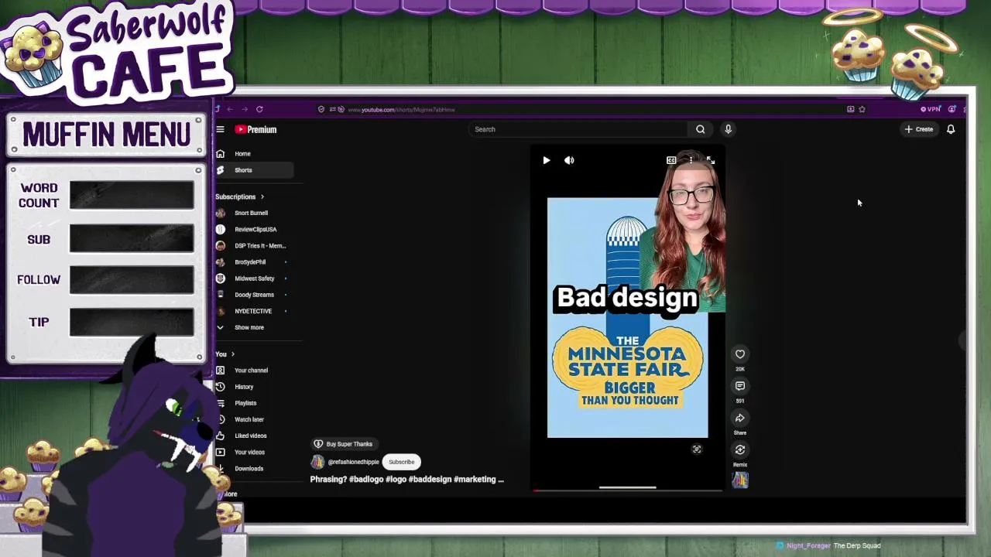This screenshot has height=557, width=991.
Task: Go back in the browser
Action: [230, 109]
